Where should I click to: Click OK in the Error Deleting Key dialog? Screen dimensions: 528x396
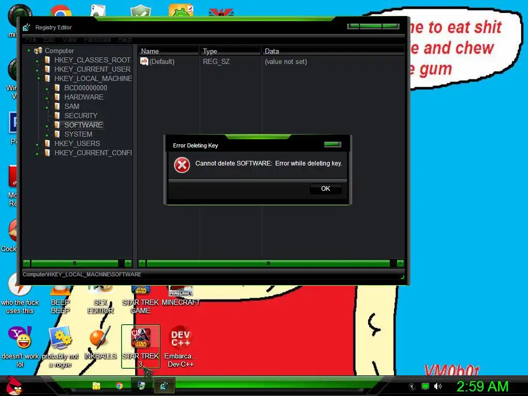(x=325, y=189)
